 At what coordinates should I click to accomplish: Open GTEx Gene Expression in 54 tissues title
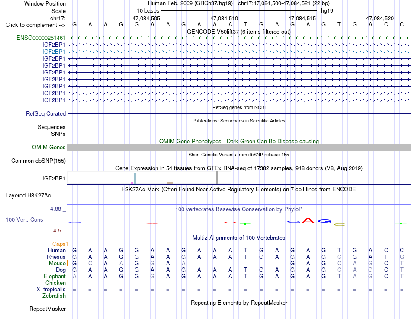[x=238, y=168]
